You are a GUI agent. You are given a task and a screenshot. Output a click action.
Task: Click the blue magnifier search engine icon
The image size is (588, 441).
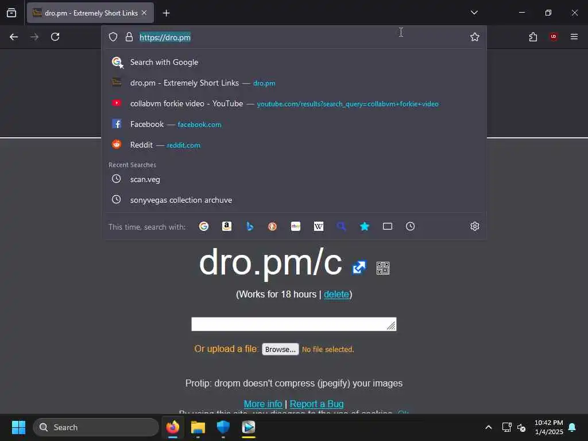click(x=341, y=226)
